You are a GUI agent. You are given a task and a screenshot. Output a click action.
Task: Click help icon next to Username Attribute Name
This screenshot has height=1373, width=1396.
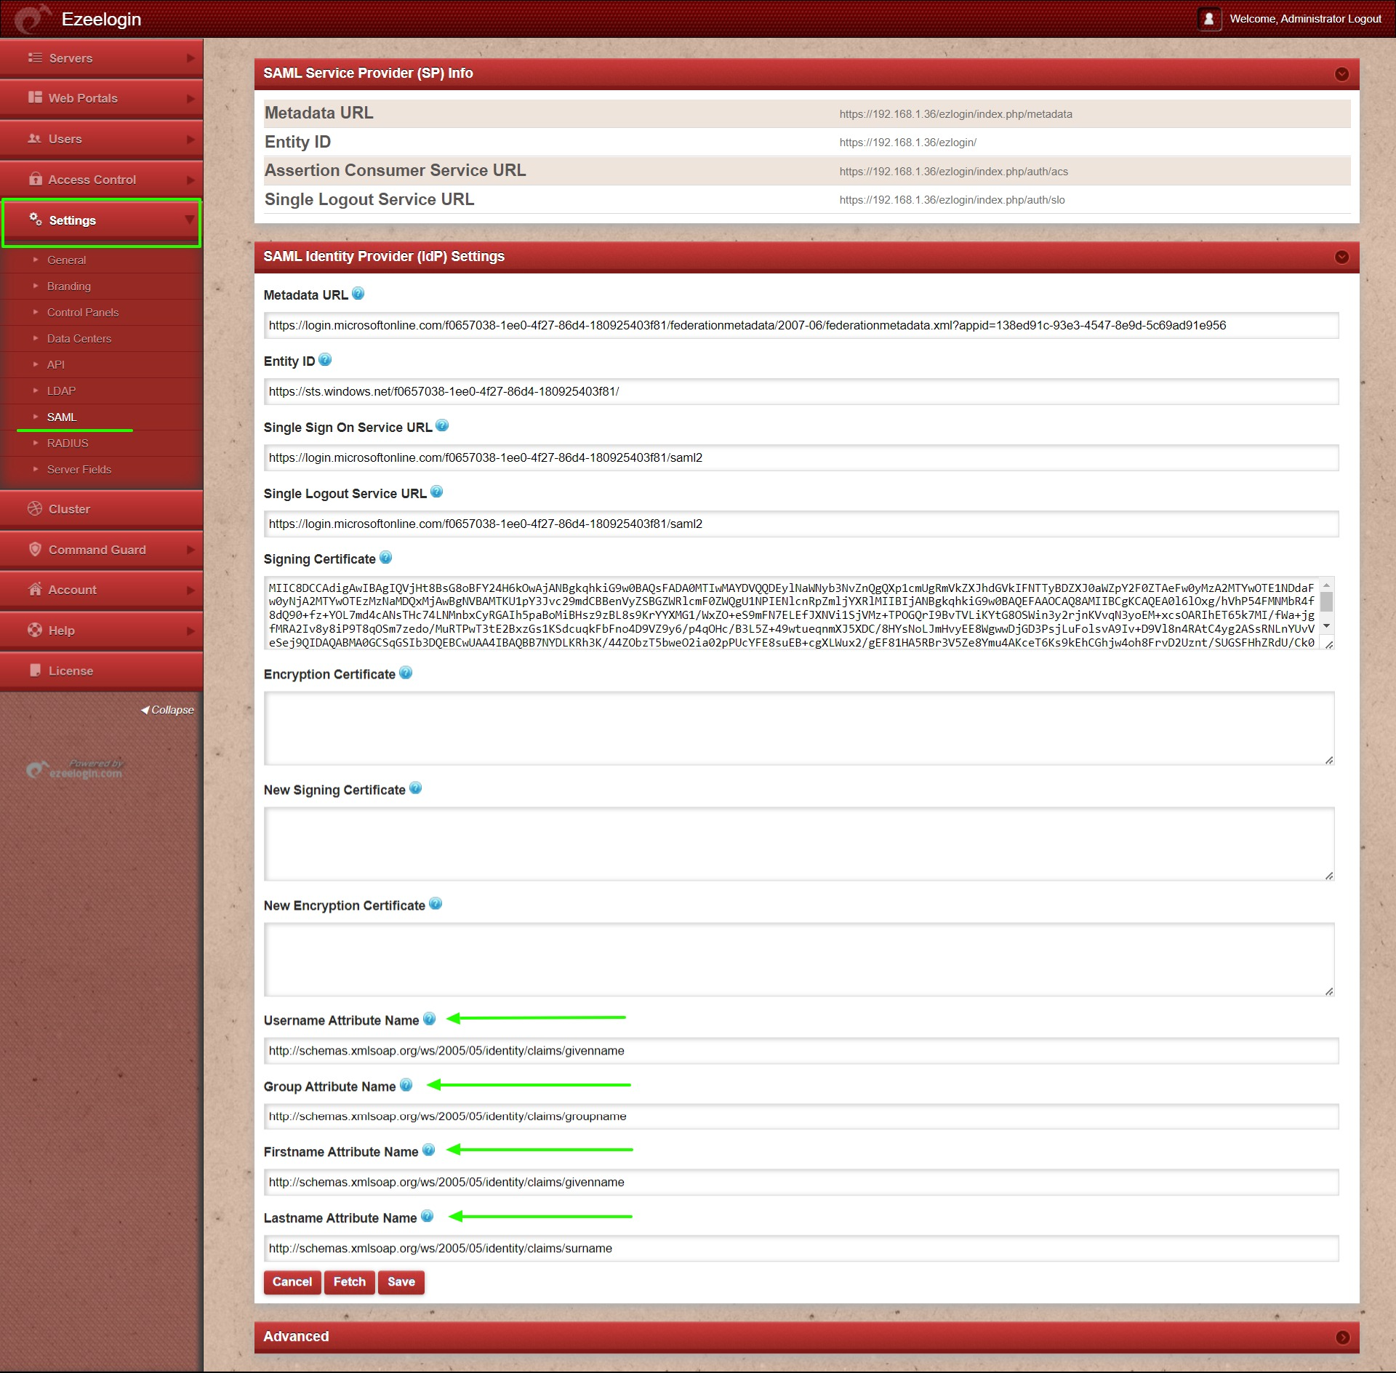[x=429, y=1019]
